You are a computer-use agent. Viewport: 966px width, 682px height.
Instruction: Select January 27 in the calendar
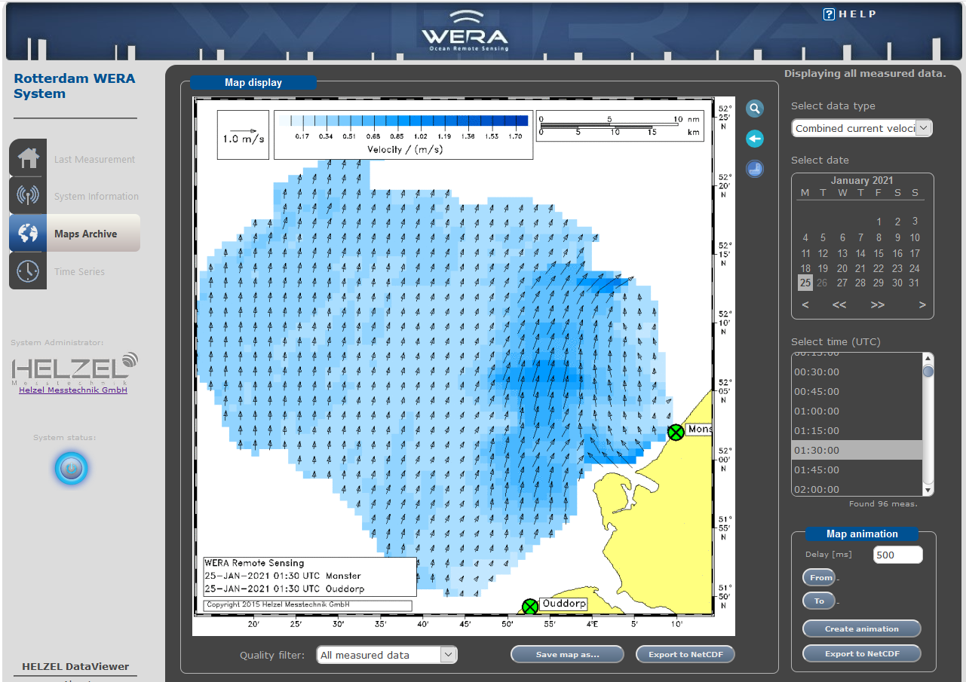pyautogui.click(x=842, y=283)
